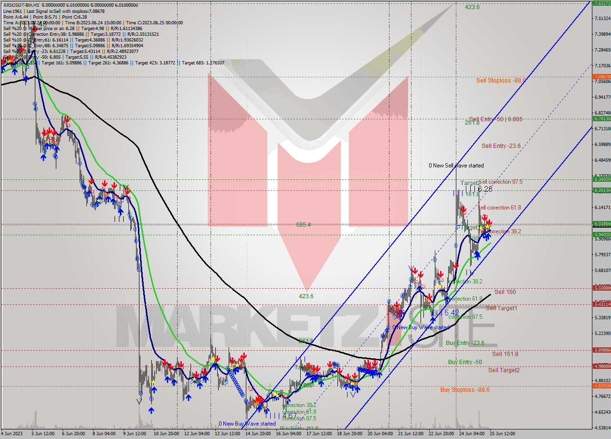The height and width of the screenshot is (439, 611).
Task: Click the '5 Jun 12:00' time label
Action: click(42, 434)
